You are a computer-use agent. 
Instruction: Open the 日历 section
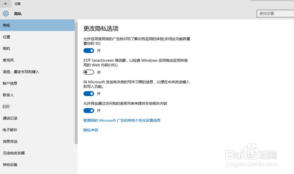pos(37,107)
